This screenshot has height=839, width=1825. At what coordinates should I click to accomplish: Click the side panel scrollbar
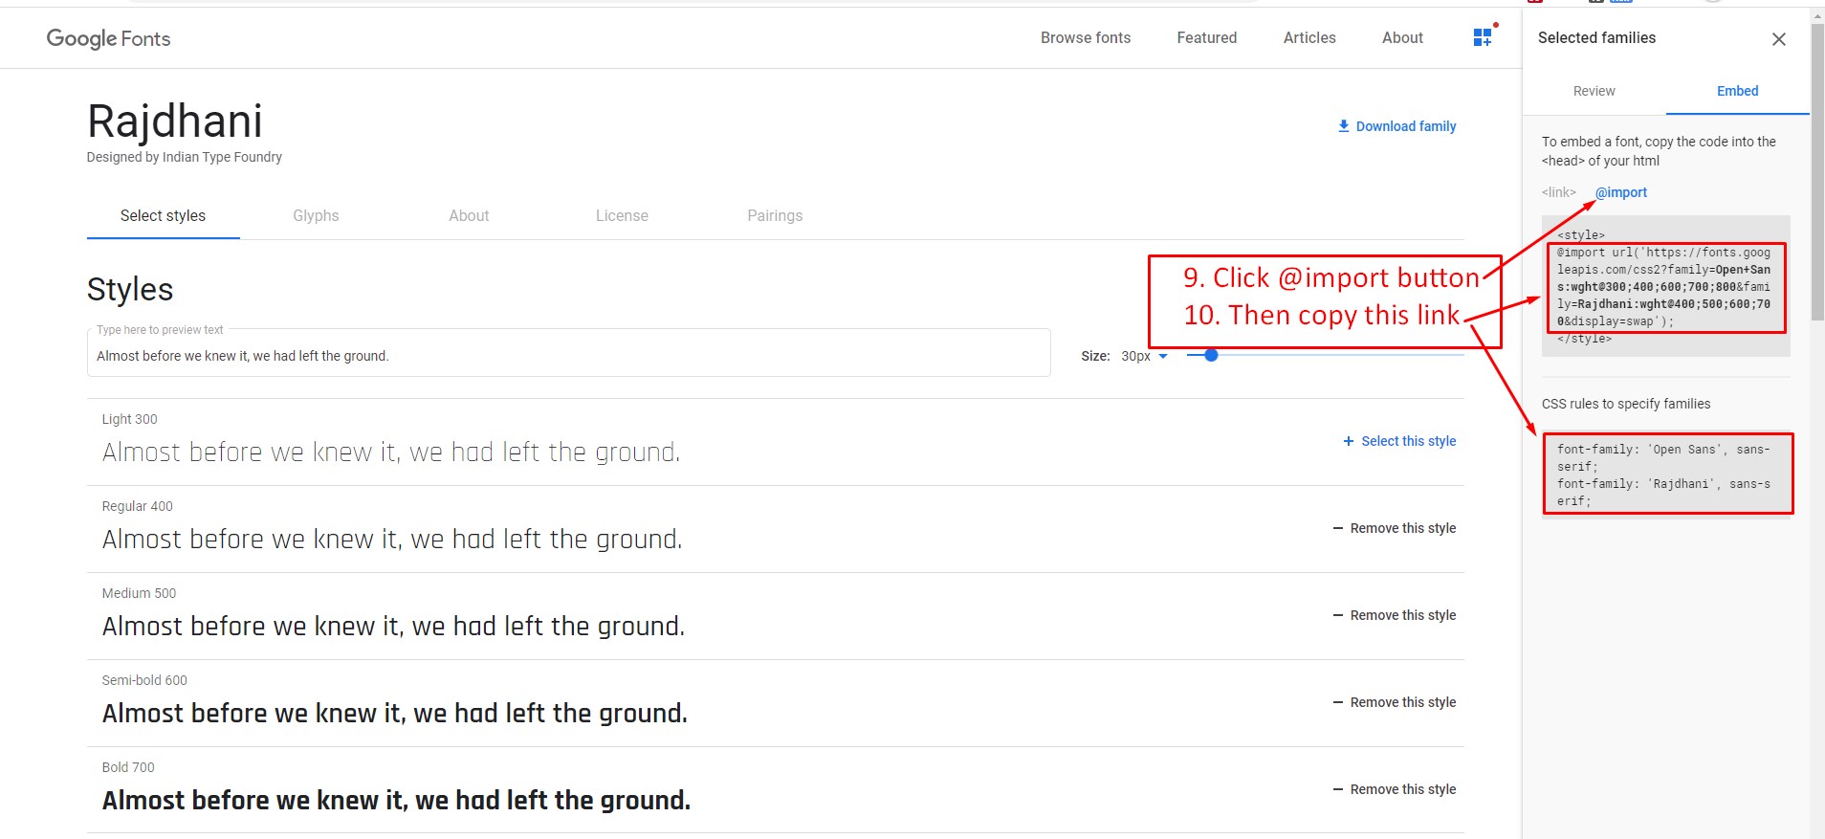click(x=1817, y=172)
